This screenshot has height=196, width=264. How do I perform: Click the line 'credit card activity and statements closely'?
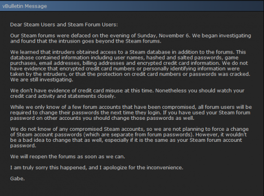[63, 96]
